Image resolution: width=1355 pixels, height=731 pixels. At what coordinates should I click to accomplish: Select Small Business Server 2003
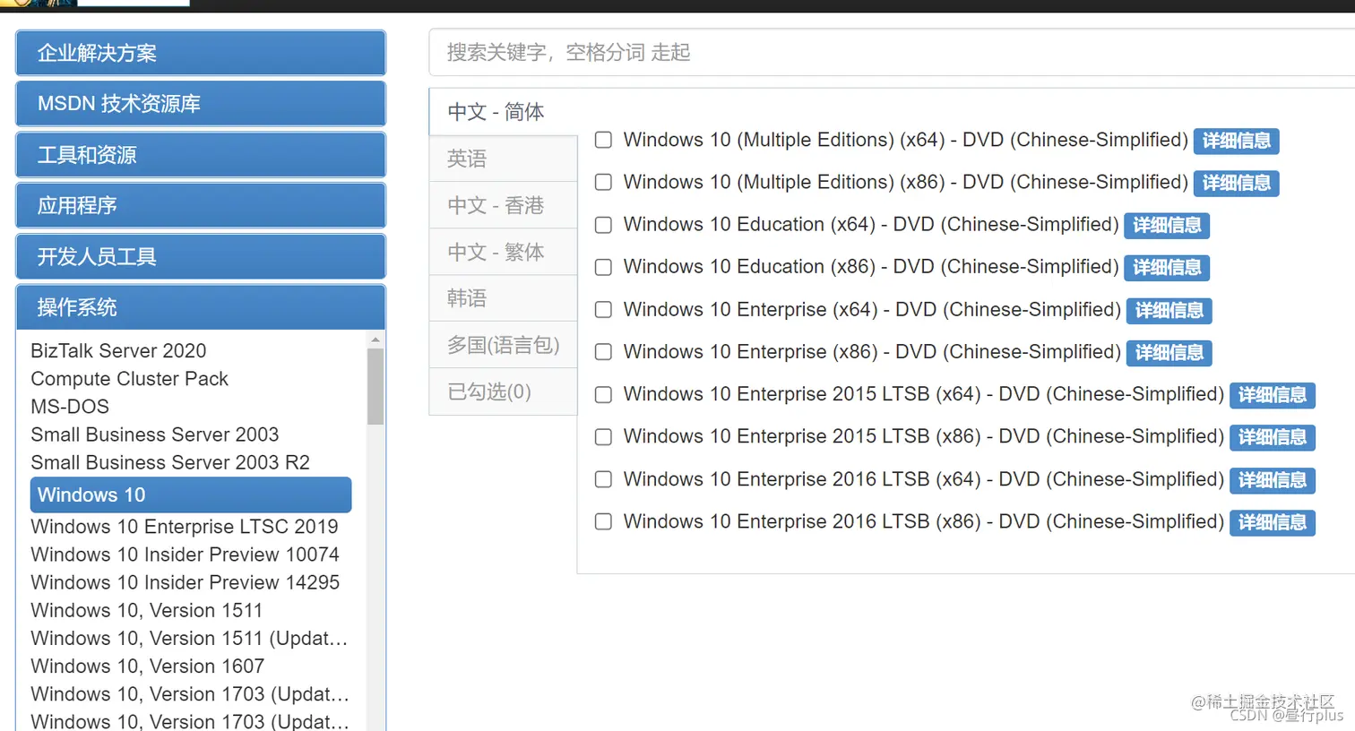154,434
